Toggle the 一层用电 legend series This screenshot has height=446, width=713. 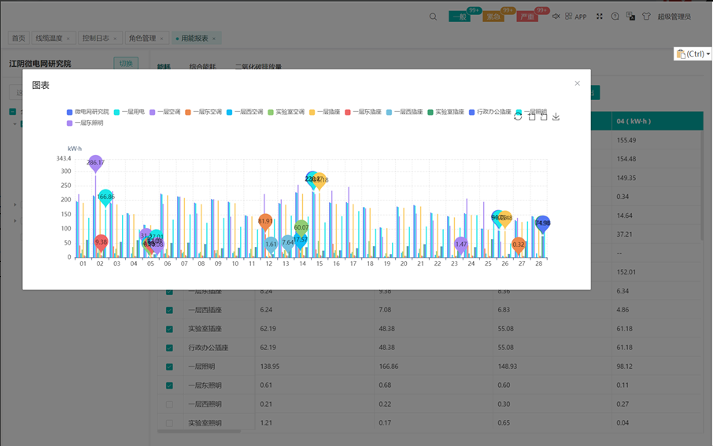pyautogui.click(x=129, y=112)
